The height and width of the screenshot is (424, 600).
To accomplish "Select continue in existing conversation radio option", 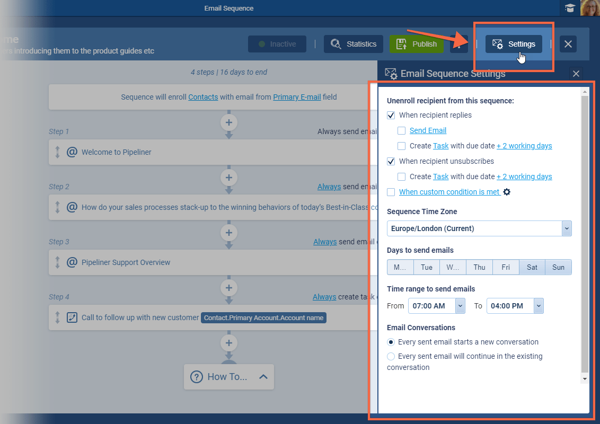I will (x=391, y=356).
